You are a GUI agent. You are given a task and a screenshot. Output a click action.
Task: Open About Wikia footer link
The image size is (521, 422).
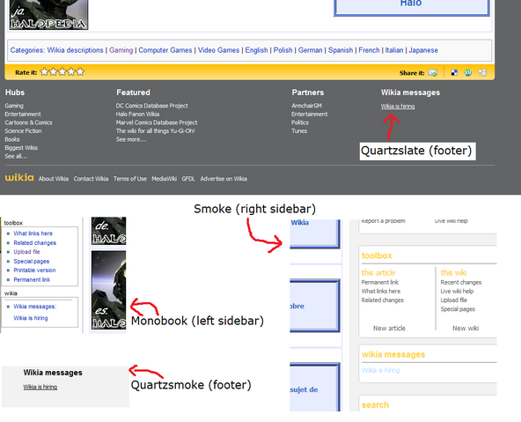pos(54,179)
